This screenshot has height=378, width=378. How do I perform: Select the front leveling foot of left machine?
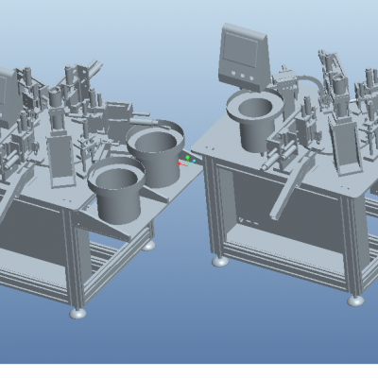[x=77, y=313]
